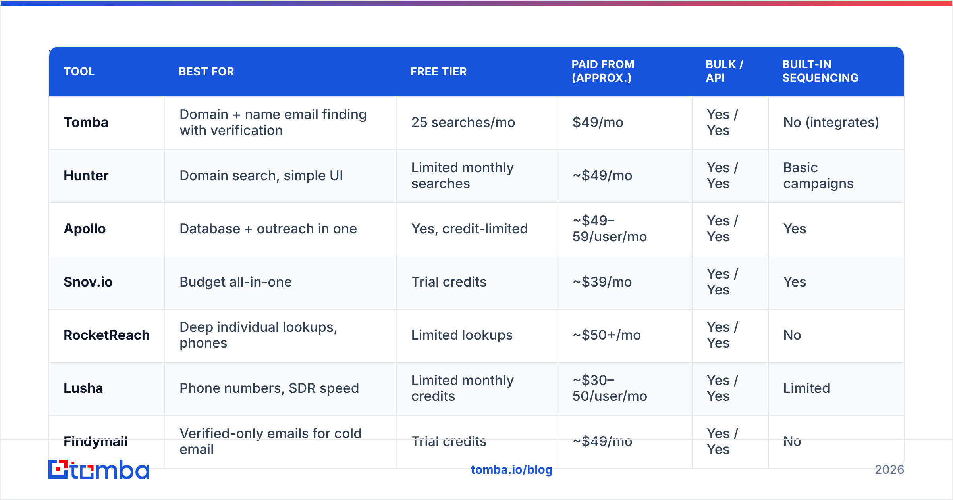Open the tomba.io/blog link
Screen dimensions: 953x500
[x=511, y=470]
